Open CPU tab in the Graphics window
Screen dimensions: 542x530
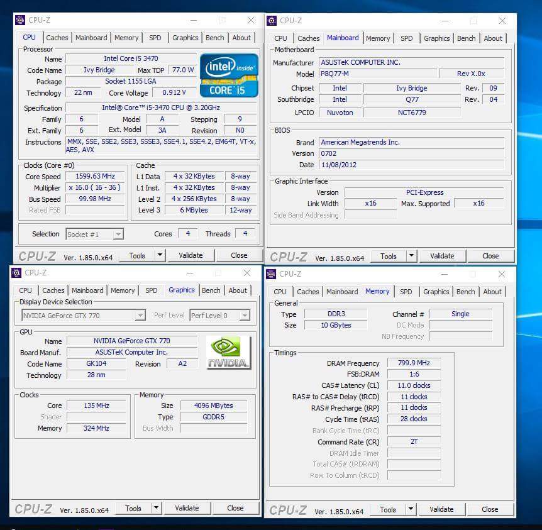click(25, 290)
